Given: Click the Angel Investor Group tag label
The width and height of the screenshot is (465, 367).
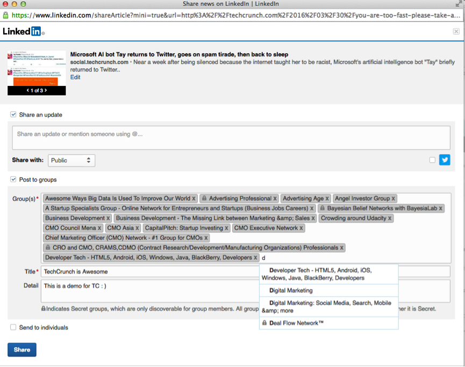Looking at the screenshot, I should pos(362,199).
